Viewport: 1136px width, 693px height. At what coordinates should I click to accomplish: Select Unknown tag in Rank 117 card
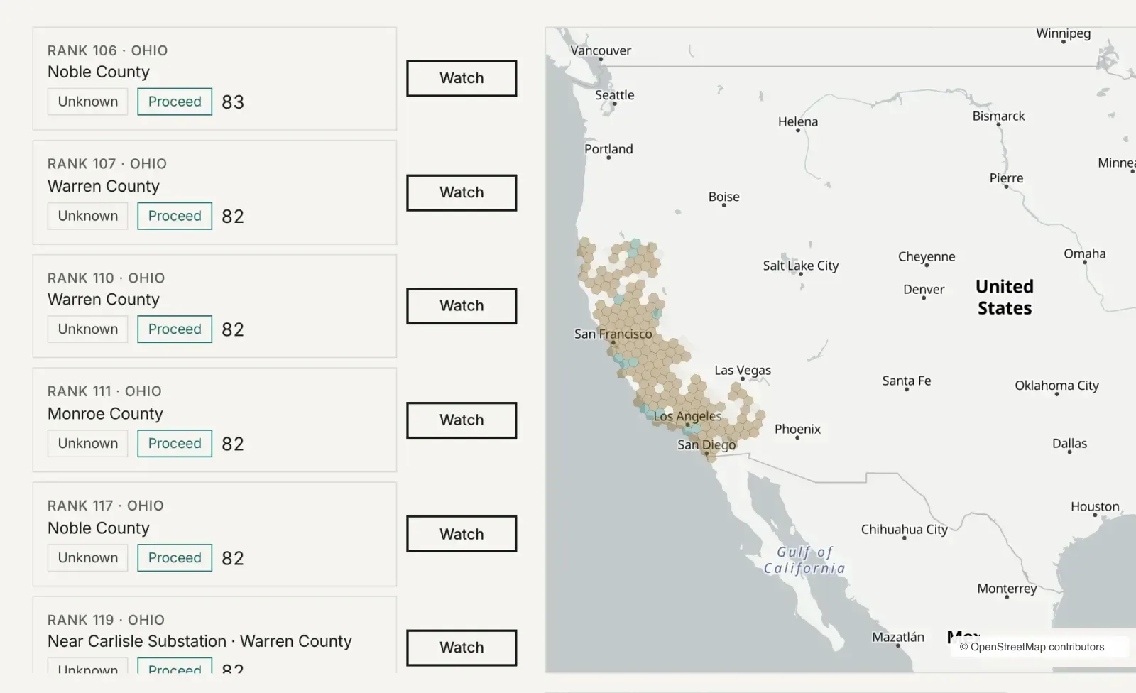click(x=88, y=557)
